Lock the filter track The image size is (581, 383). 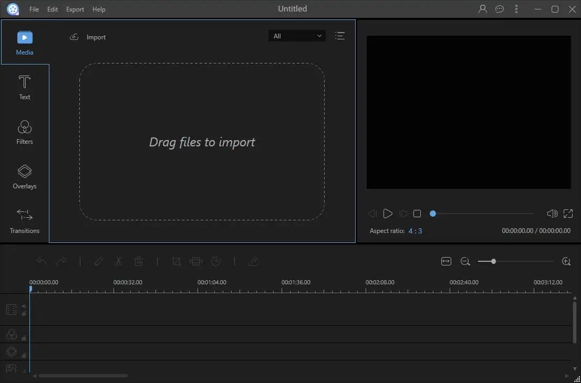pos(24,338)
